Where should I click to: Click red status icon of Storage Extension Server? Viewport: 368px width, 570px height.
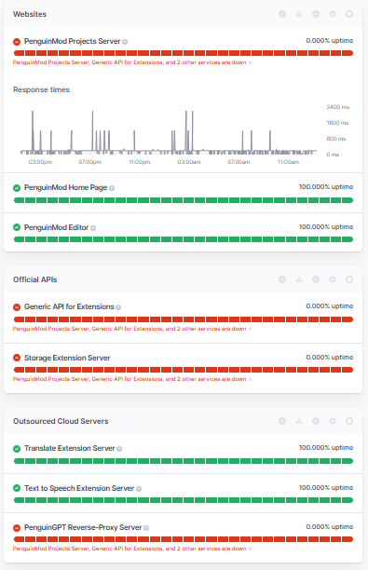pyautogui.click(x=17, y=358)
